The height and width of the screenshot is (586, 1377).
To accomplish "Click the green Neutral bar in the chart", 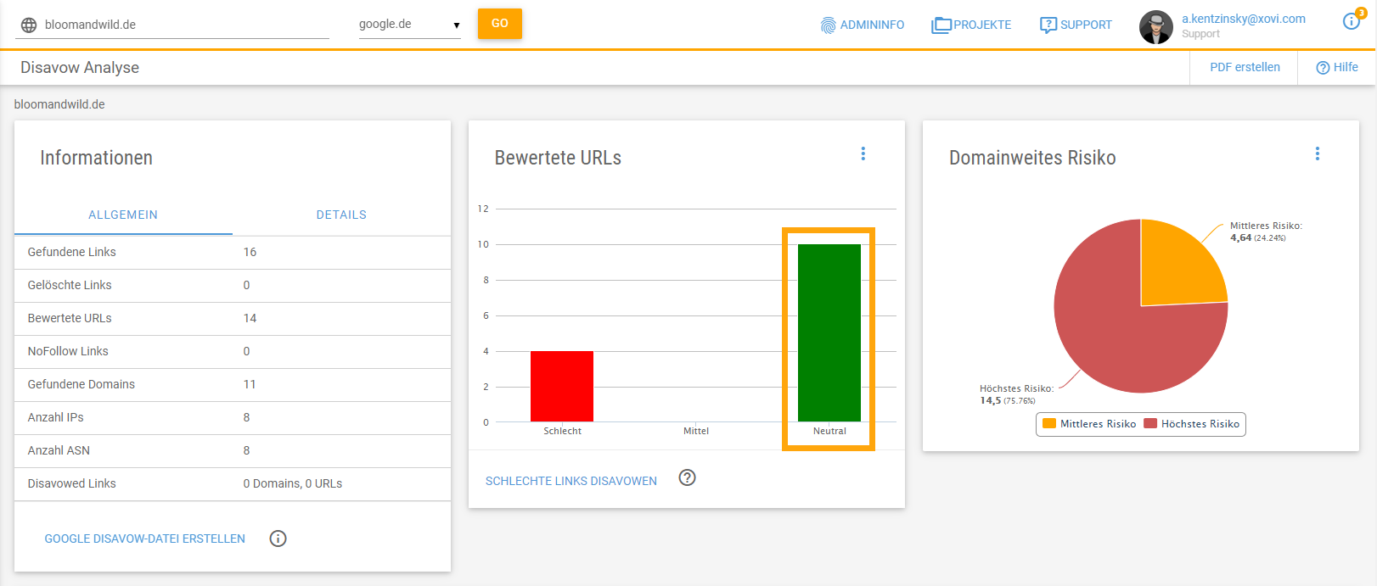I will pyautogui.click(x=829, y=332).
